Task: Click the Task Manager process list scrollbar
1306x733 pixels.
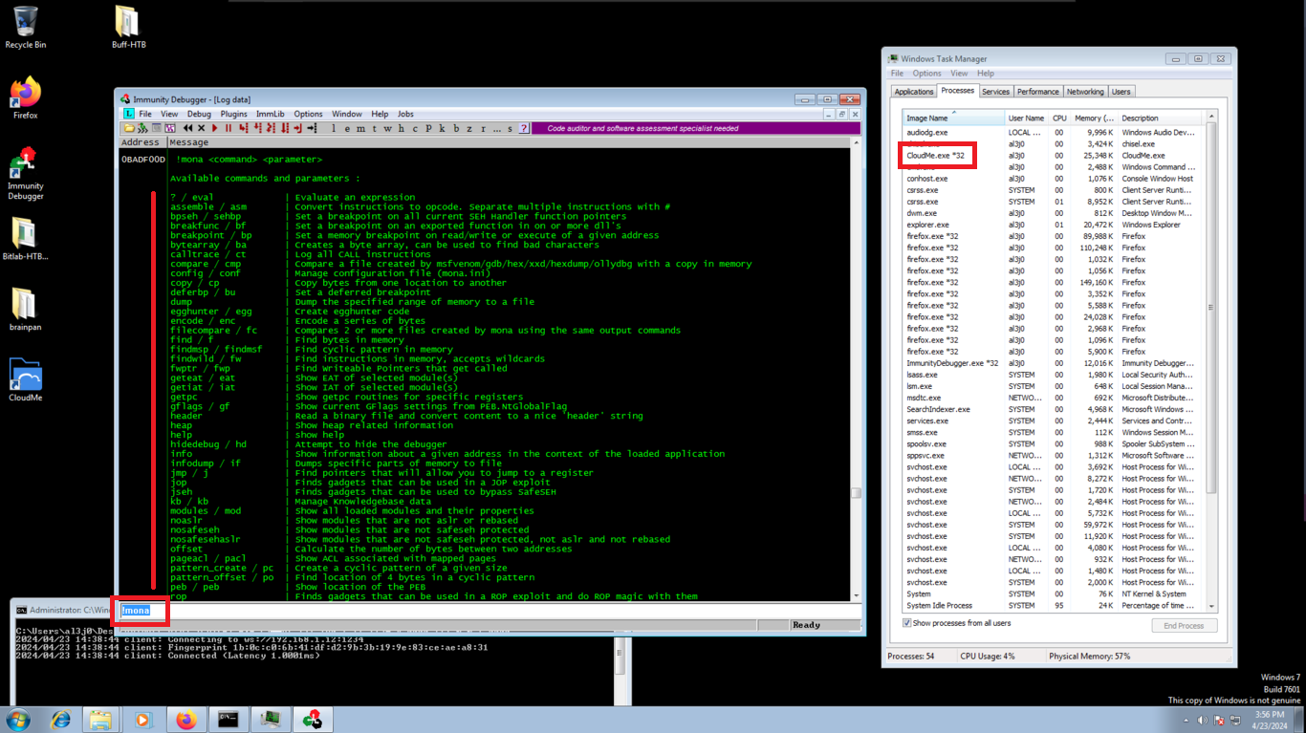Action: [x=1211, y=361]
